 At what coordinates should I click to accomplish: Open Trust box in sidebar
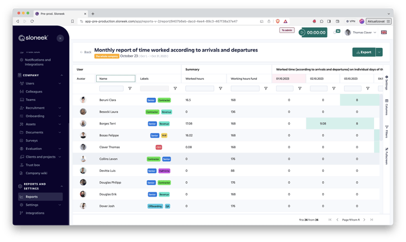click(x=32, y=165)
